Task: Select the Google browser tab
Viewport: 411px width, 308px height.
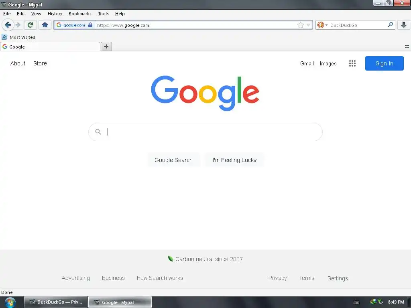Action: coord(50,47)
